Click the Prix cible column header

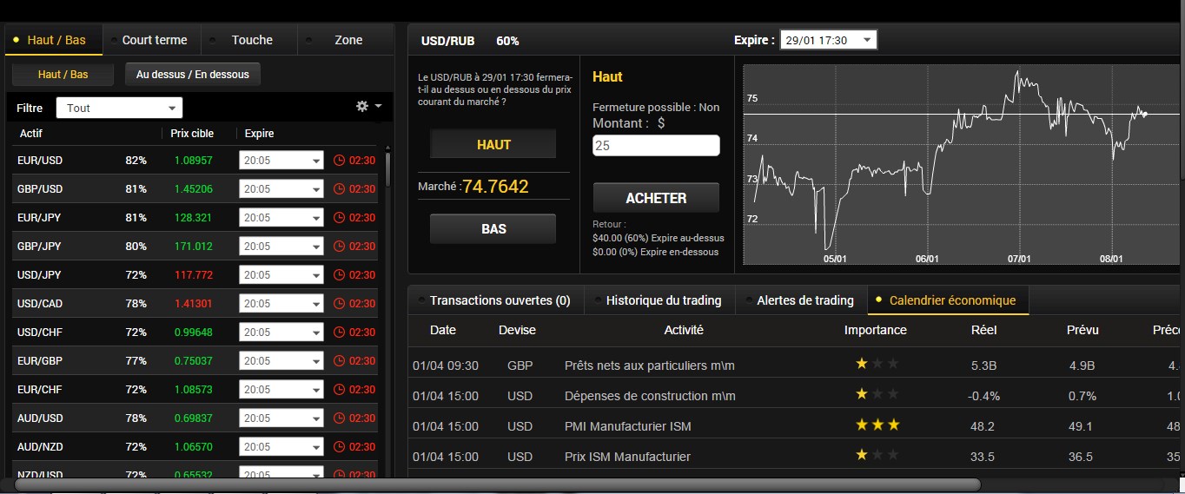coord(193,134)
